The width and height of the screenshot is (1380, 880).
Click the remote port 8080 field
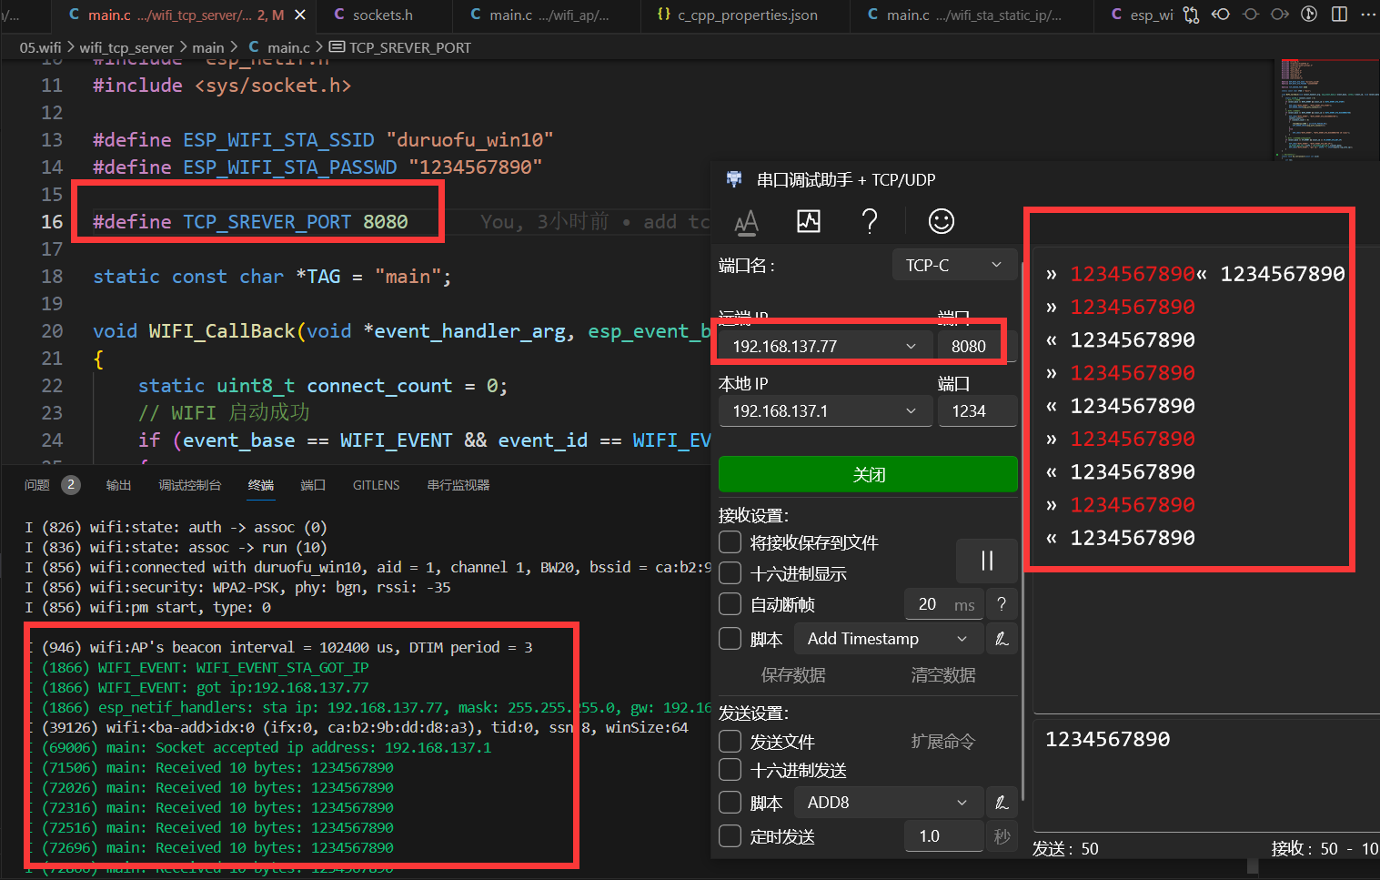[x=969, y=347]
